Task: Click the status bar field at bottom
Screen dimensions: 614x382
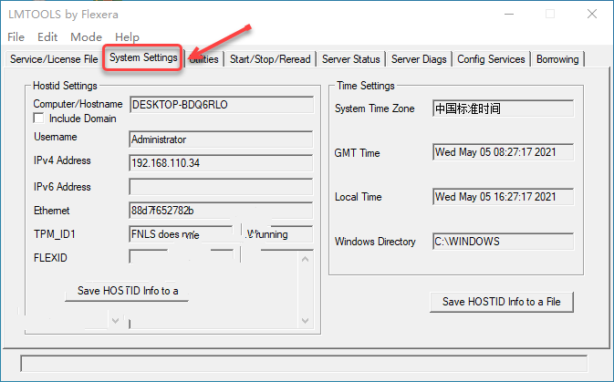Action: click(x=304, y=364)
